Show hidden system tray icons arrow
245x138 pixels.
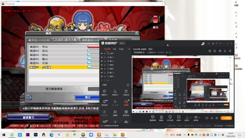tap(185, 135)
